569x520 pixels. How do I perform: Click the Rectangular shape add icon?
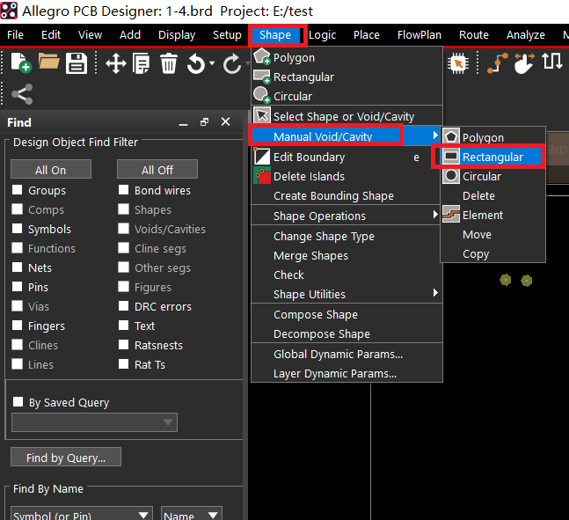(262, 77)
